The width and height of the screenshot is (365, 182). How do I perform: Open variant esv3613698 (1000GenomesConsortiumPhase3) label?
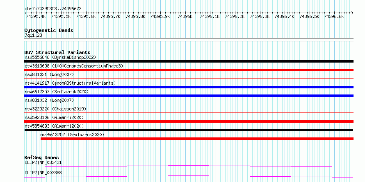(x=74, y=66)
